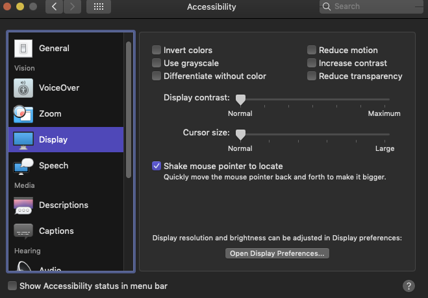Open the Speech bubble icon

coord(23,166)
